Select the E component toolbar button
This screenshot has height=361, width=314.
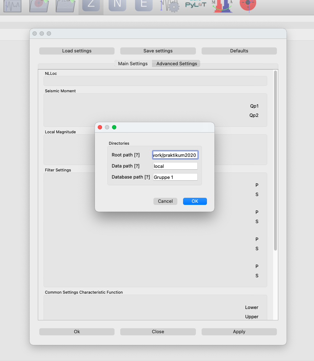coord(144,5)
